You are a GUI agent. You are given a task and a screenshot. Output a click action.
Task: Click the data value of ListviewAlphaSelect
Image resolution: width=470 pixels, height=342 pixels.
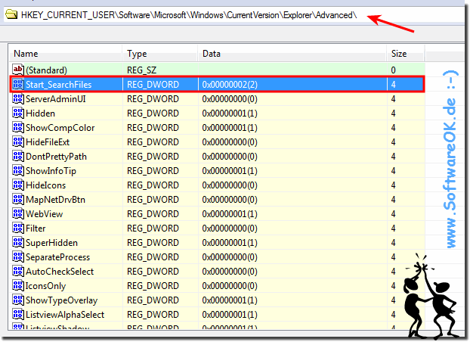point(230,315)
